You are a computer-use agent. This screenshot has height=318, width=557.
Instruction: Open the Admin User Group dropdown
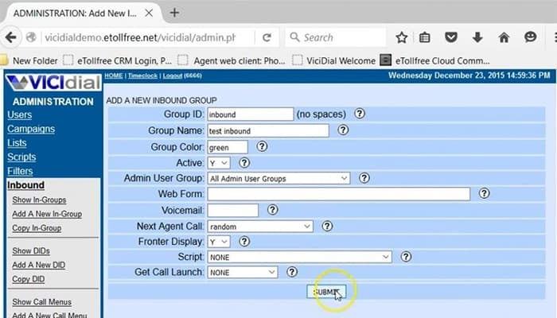tap(278, 179)
